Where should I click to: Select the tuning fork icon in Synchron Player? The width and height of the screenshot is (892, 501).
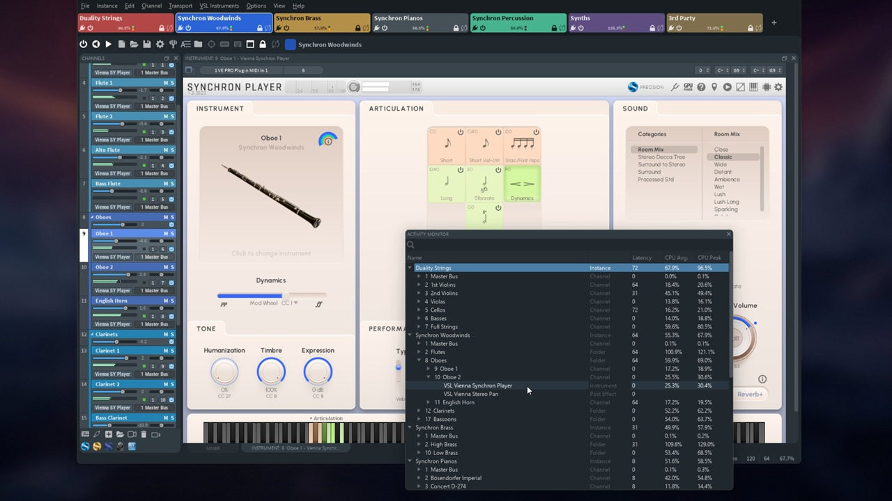(x=675, y=87)
